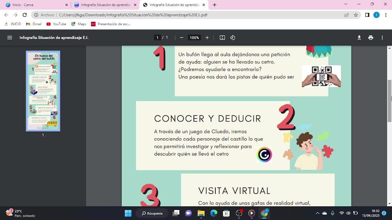Select the page 1 thumbnail
This screenshot has height=220, width=392.
(x=43, y=91)
